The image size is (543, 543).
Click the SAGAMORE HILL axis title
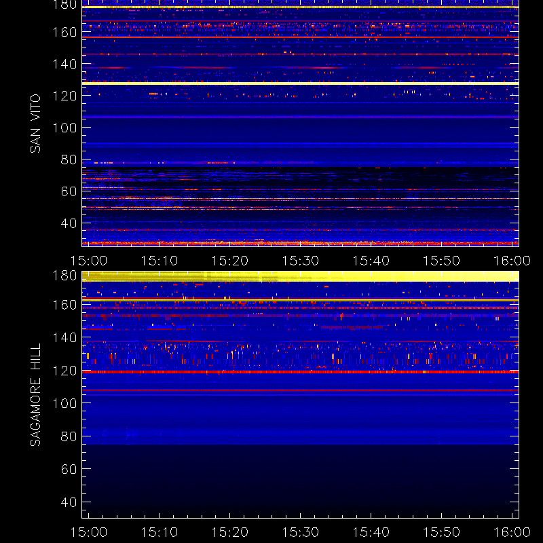pos(35,394)
